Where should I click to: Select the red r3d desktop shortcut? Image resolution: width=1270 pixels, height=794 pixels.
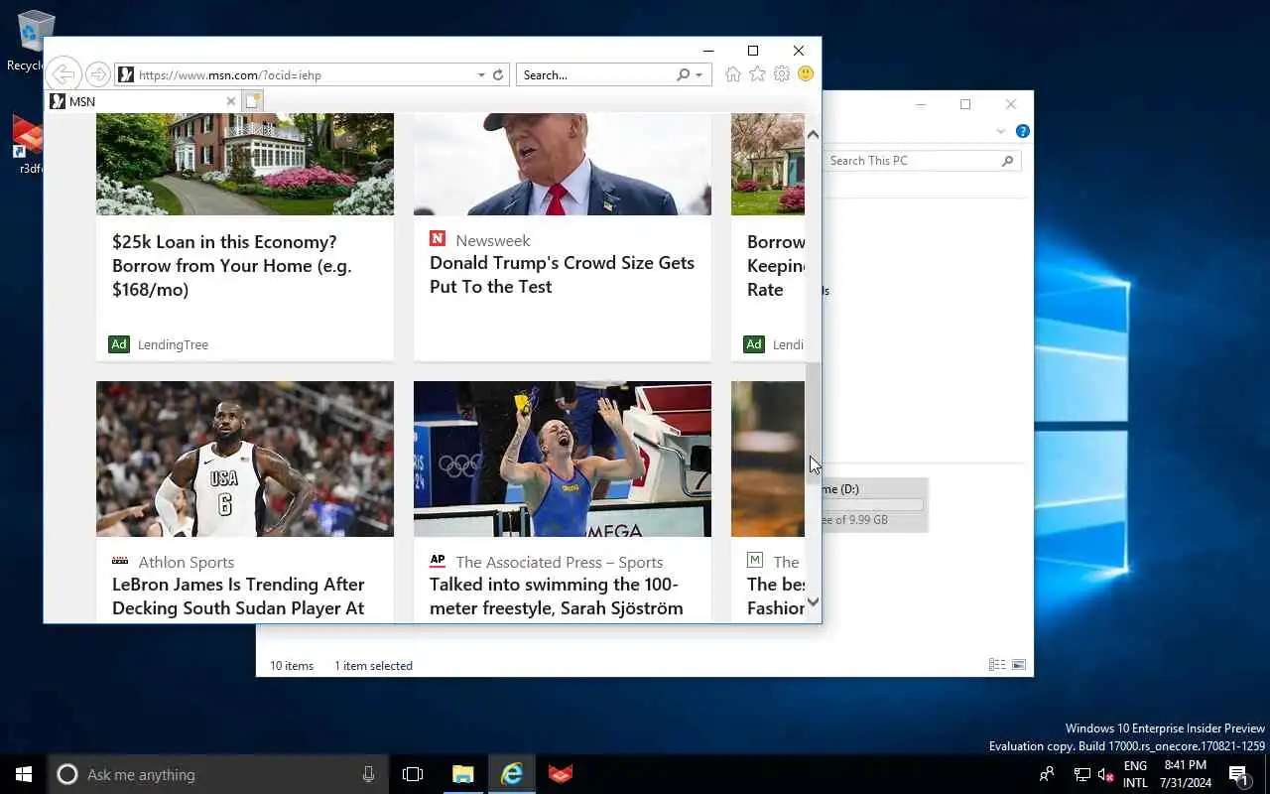point(28,144)
